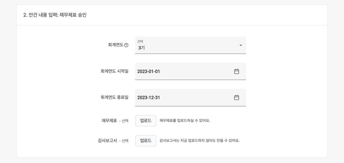
Task: Click the 재무제표 upload helper text
Action: point(184,121)
